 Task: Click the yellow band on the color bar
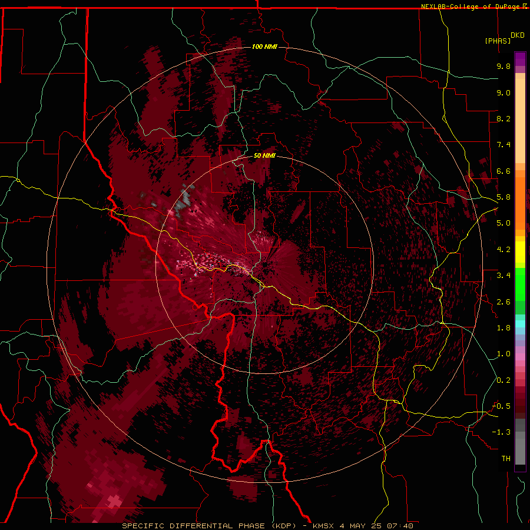[520, 252]
